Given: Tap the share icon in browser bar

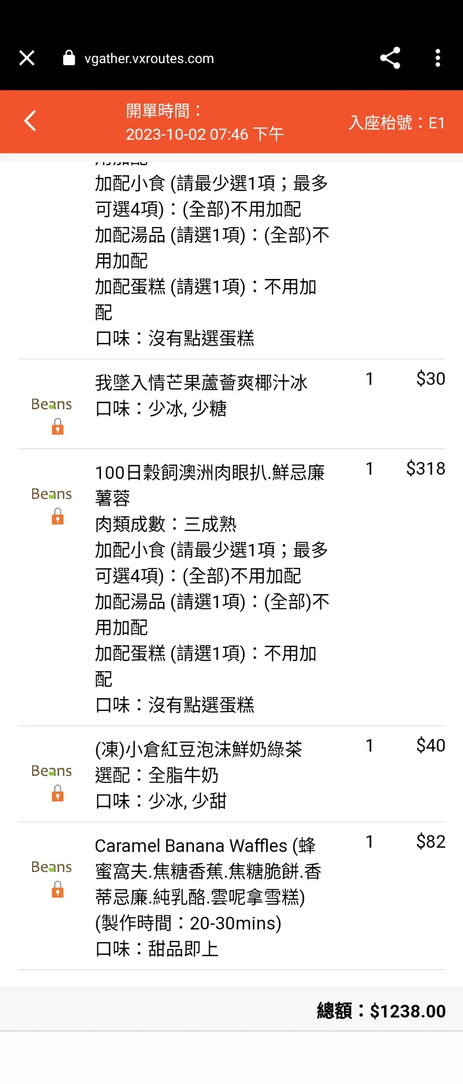Looking at the screenshot, I should pyautogui.click(x=390, y=58).
